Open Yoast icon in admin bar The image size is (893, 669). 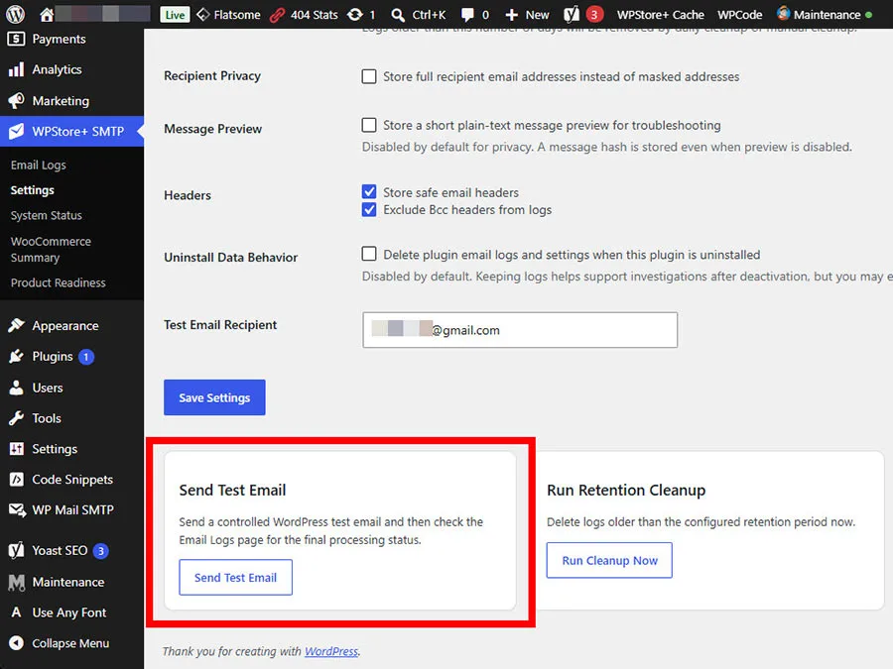point(572,15)
